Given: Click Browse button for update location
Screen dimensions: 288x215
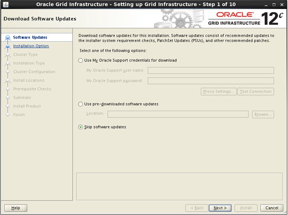Looking at the screenshot, I should (x=263, y=114).
